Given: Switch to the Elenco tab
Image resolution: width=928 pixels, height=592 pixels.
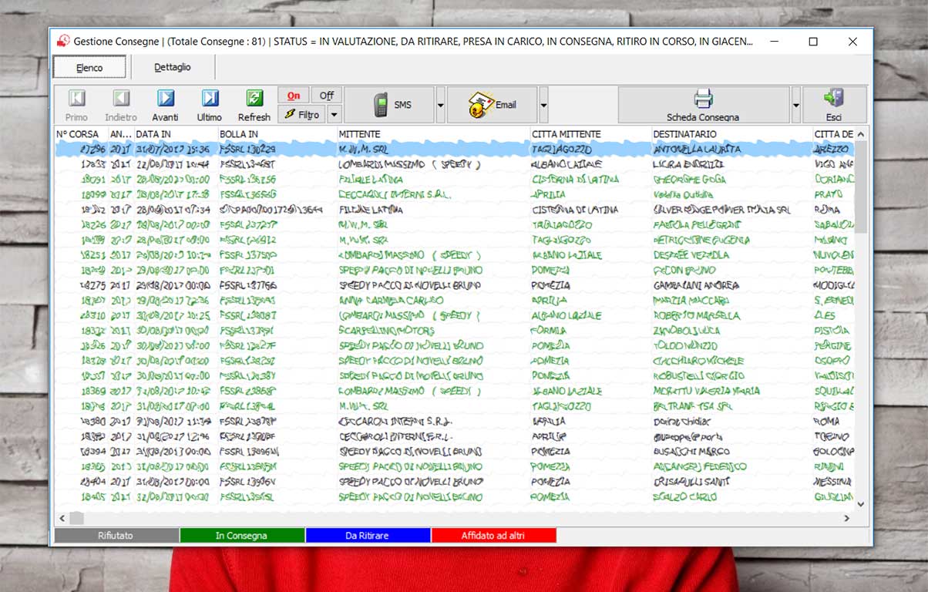Looking at the screenshot, I should [89, 68].
